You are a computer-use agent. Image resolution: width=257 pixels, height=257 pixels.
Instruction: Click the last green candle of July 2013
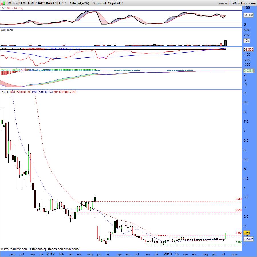226,236
